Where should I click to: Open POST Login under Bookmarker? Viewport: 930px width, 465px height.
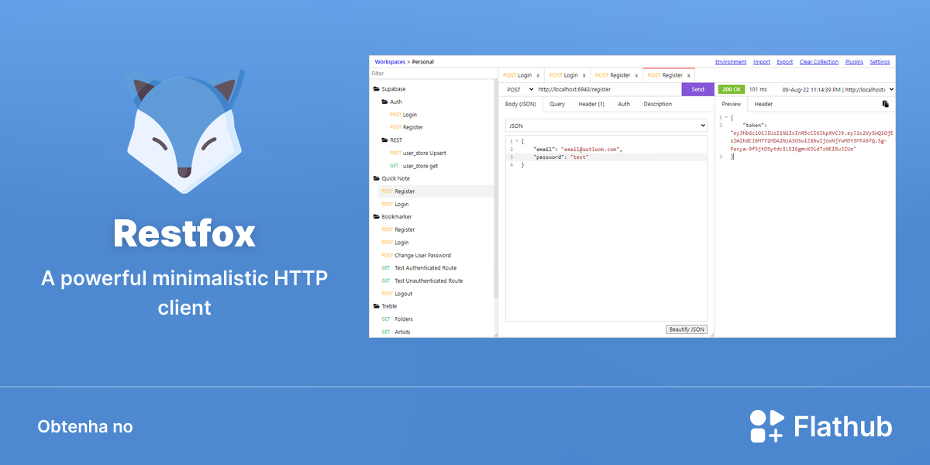click(395, 243)
